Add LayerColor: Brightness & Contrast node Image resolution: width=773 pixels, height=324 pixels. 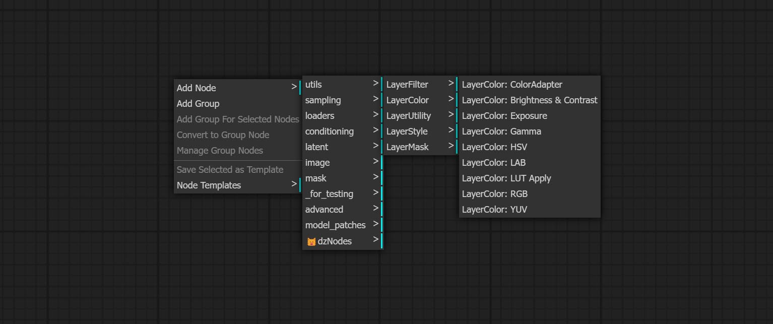pos(529,100)
